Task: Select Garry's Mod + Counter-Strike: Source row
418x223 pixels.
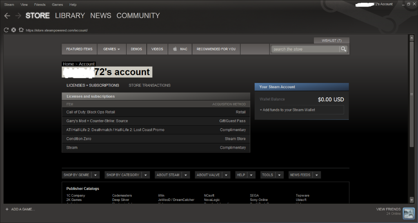Action: [156, 121]
